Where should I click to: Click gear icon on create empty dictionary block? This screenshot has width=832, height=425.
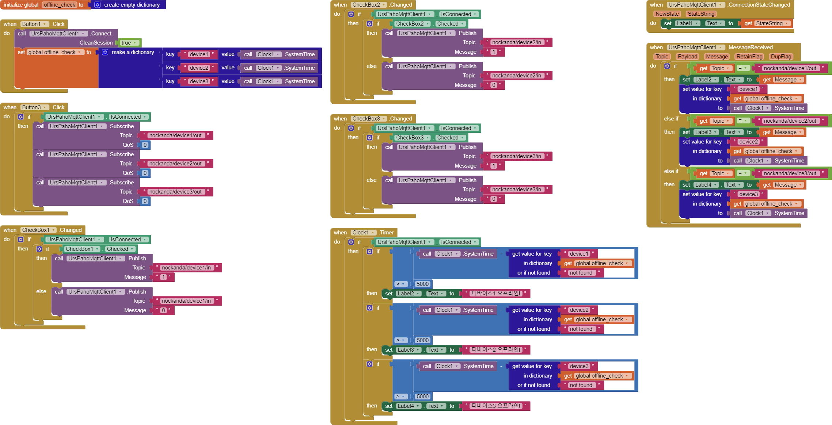click(97, 5)
